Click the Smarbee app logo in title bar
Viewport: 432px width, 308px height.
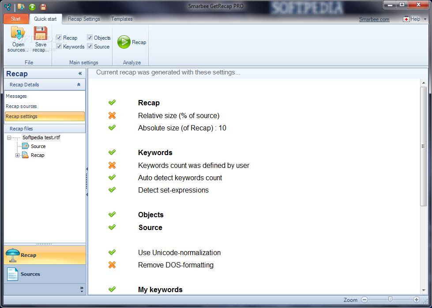(7, 7)
